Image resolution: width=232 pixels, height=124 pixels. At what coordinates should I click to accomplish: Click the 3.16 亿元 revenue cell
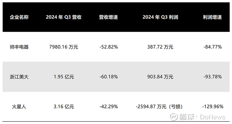[x=64, y=107]
